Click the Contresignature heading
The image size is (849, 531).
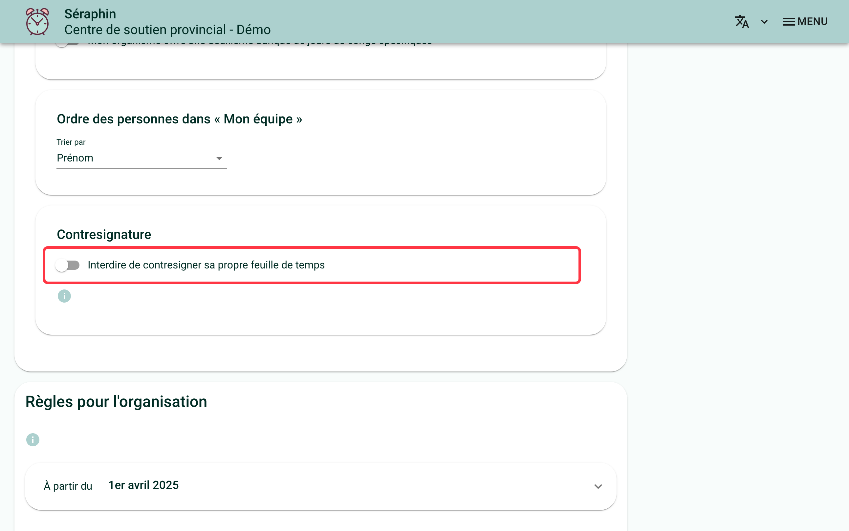pos(104,234)
